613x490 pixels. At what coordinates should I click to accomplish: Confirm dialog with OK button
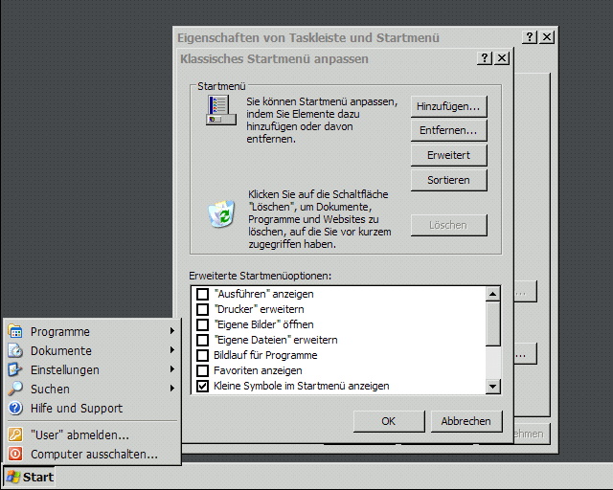click(389, 421)
